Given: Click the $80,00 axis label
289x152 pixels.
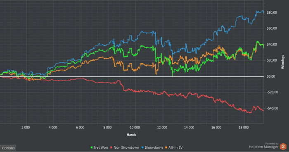Looking at the screenshot, I should [x=272, y=12].
